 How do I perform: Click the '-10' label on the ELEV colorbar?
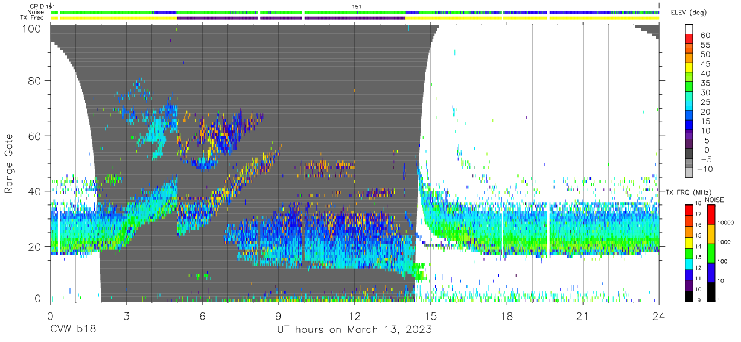(x=705, y=169)
